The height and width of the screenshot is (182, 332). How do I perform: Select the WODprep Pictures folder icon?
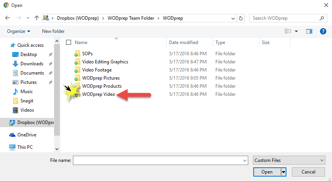click(77, 78)
